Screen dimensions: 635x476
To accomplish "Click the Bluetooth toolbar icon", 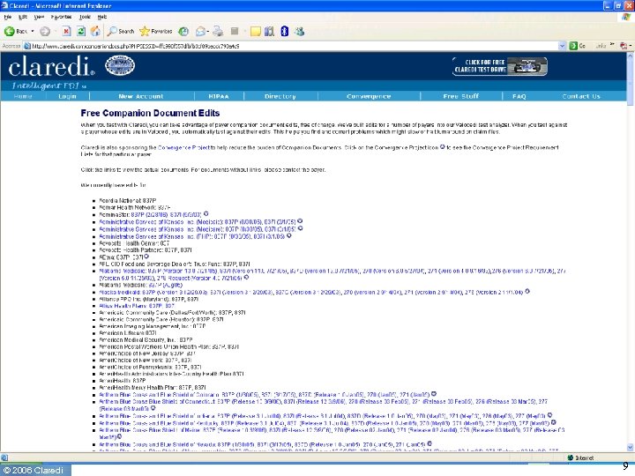I will (x=284, y=31).
